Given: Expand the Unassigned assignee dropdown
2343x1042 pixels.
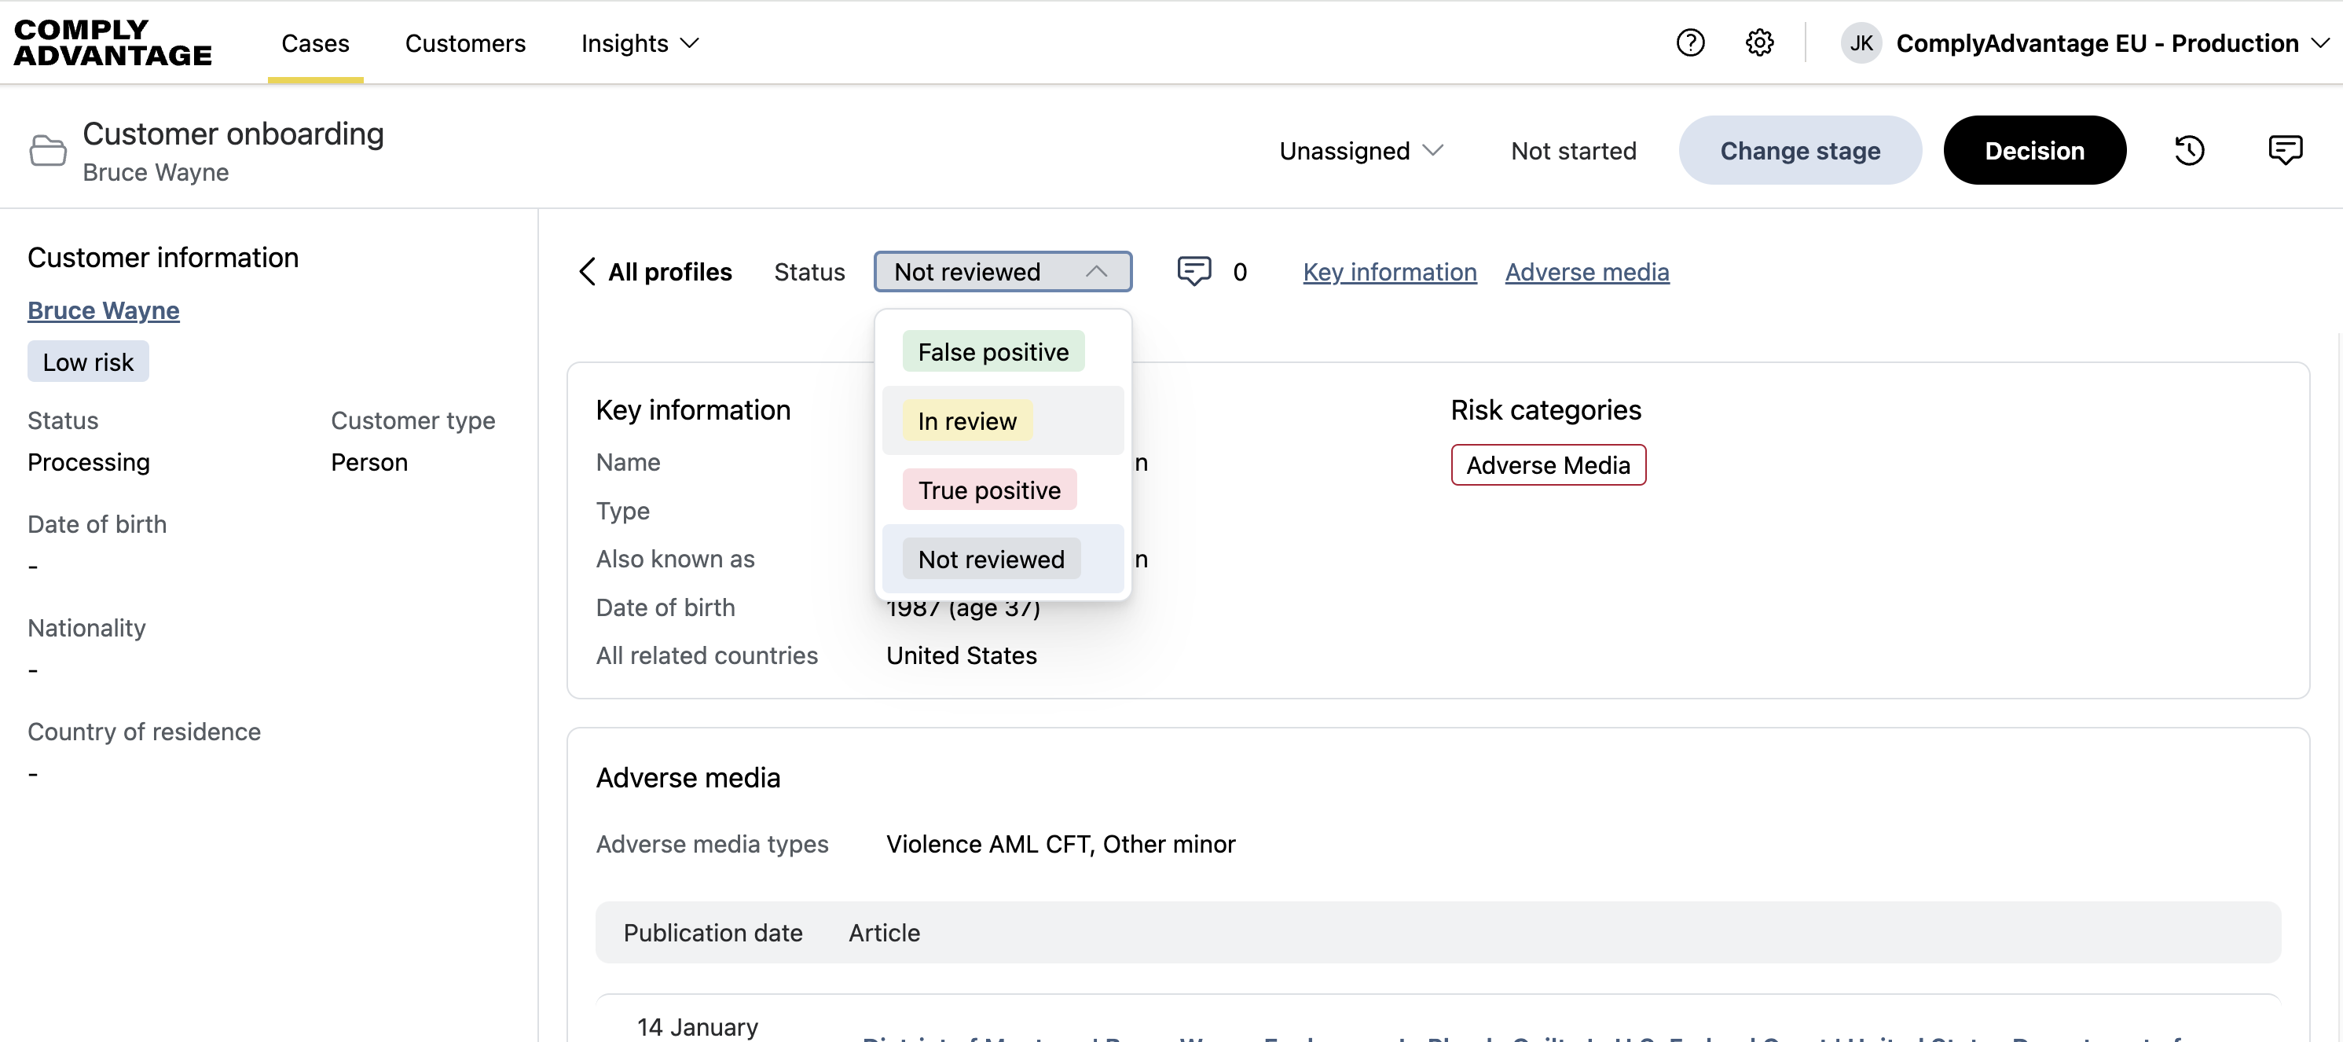Looking at the screenshot, I should (1361, 150).
